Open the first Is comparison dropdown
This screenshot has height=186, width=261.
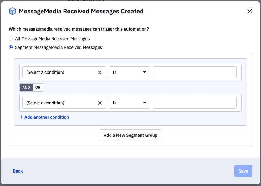(129, 72)
